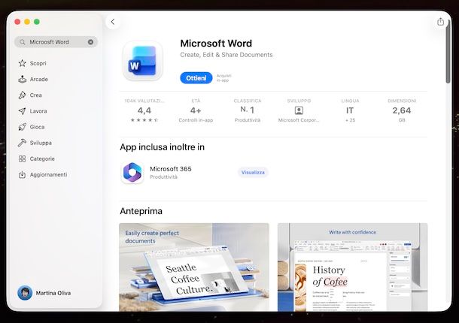
Task: Open the share icon at top right
Action: coord(440,22)
